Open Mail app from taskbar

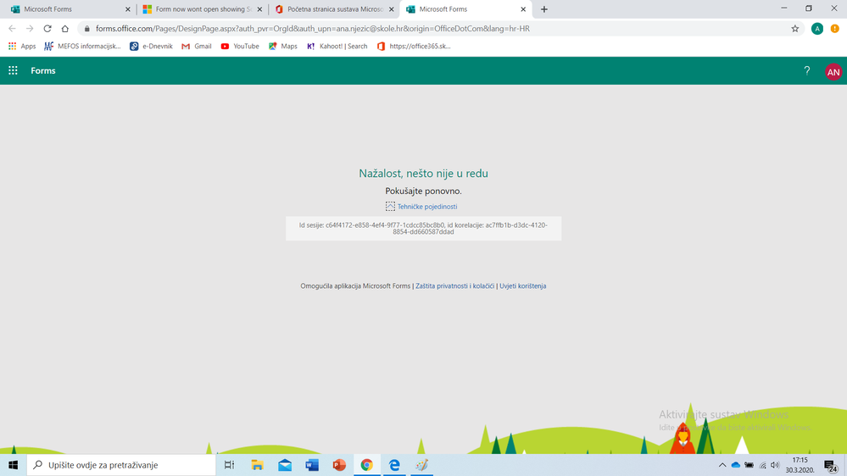pyautogui.click(x=285, y=465)
